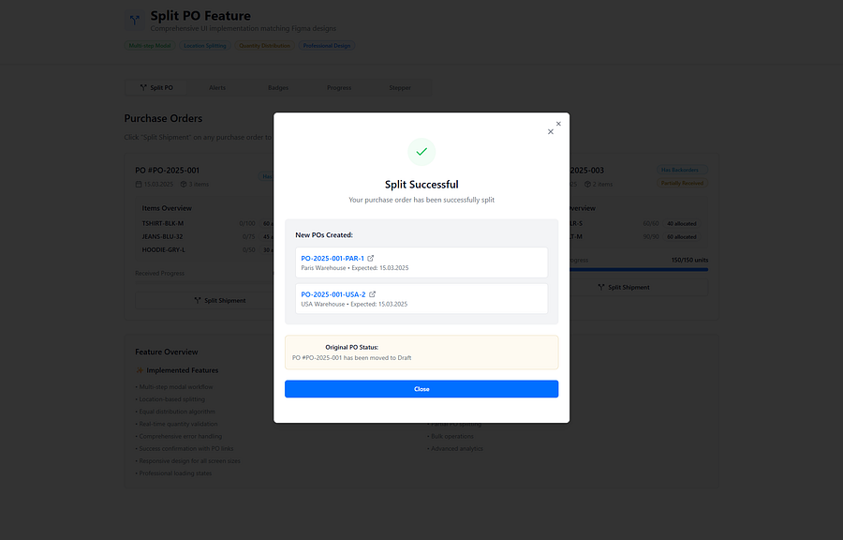This screenshot has width=843, height=540.
Task: Select the Split PO tab
Action: pos(156,88)
